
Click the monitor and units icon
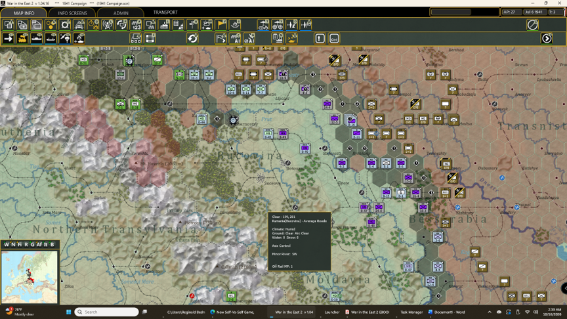tap(150, 25)
